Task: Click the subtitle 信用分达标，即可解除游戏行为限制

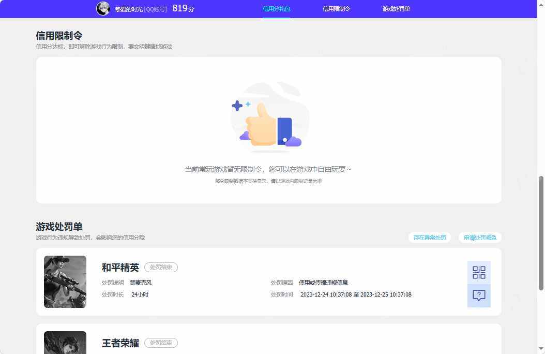Action: click(104, 47)
